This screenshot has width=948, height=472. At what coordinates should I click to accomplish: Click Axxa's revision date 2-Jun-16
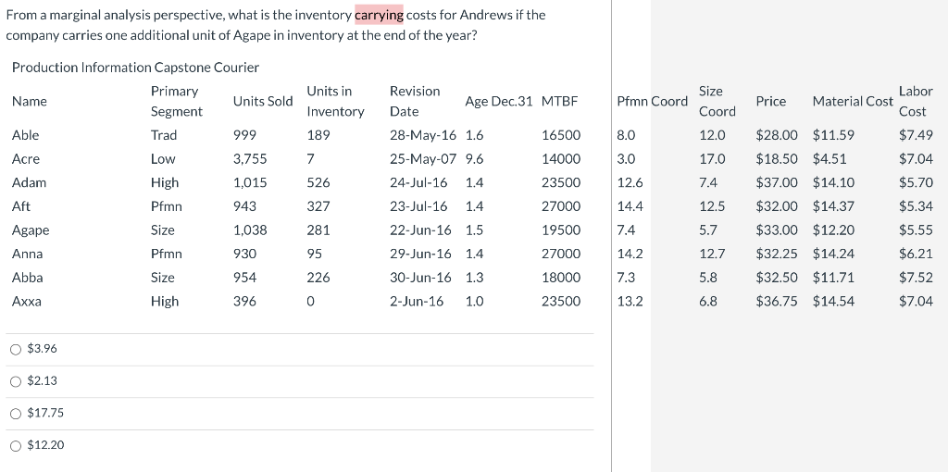tap(417, 302)
